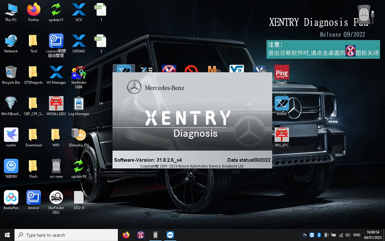Click the volume speaker tray icon
Screen dimensions: 385x241
pyautogui.click(x=348, y=235)
